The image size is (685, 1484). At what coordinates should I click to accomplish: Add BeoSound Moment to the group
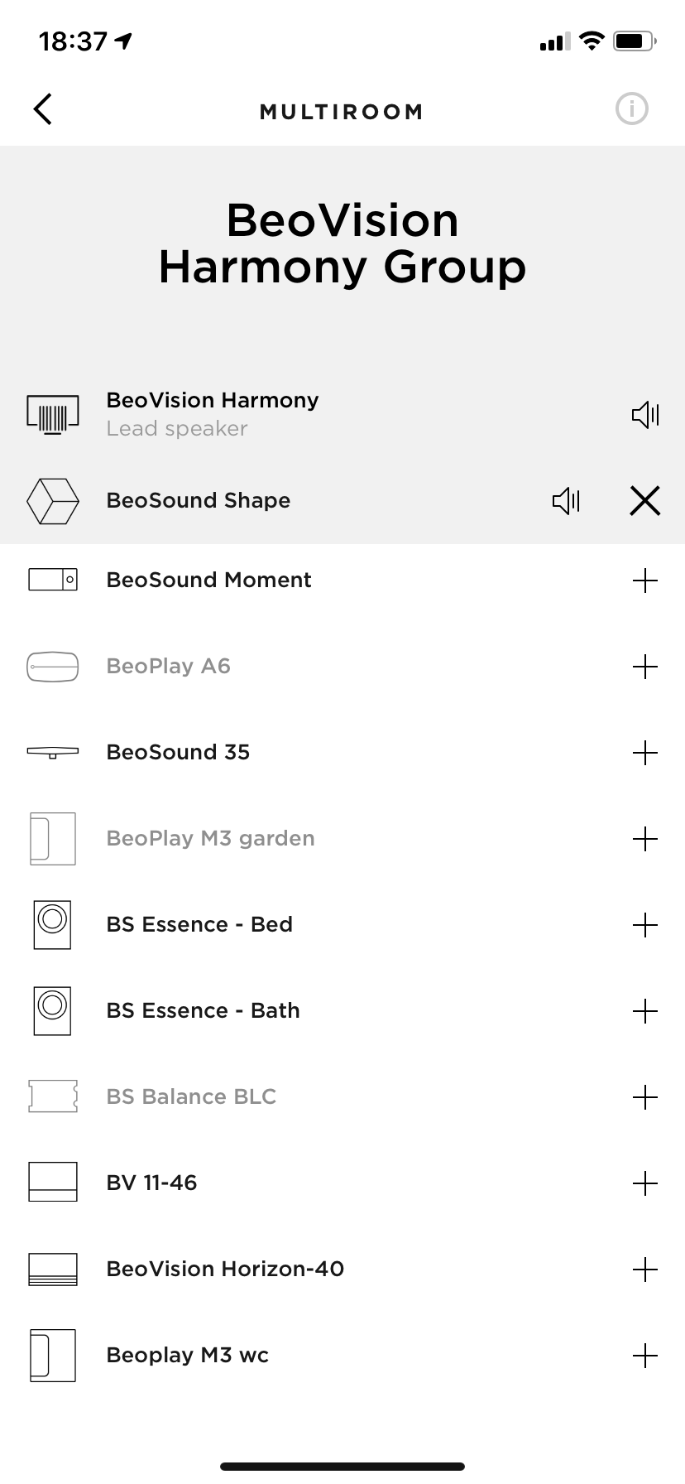point(644,581)
